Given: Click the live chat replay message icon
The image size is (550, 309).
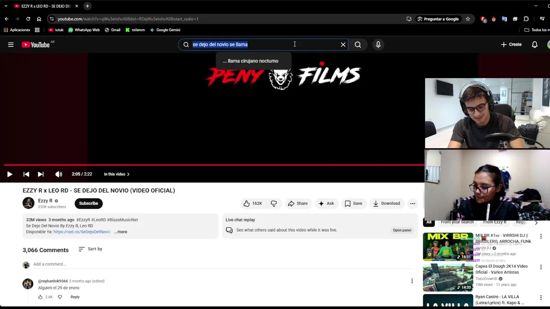Looking at the screenshot, I should [x=229, y=230].
